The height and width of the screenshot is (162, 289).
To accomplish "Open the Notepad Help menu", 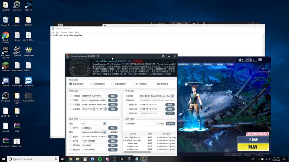I will [77, 32].
